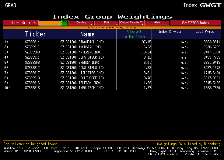Select row number 10) in the list
Screen dimensions: 224x160
[x=7, y=87]
